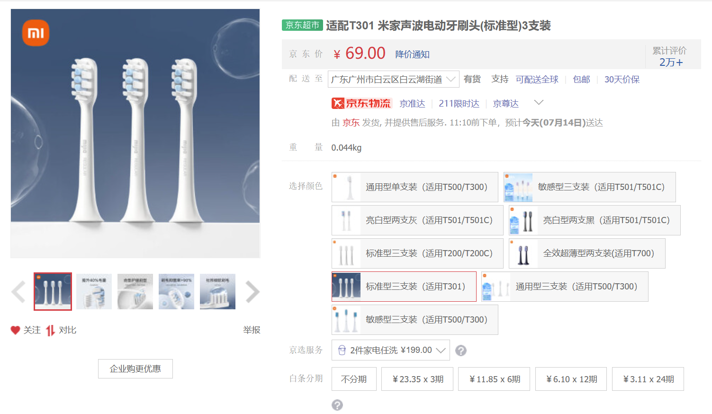Choose 通用型单支装 (适用T500/T300) option
Screen dimensions: 712x414
click(415, 187)
